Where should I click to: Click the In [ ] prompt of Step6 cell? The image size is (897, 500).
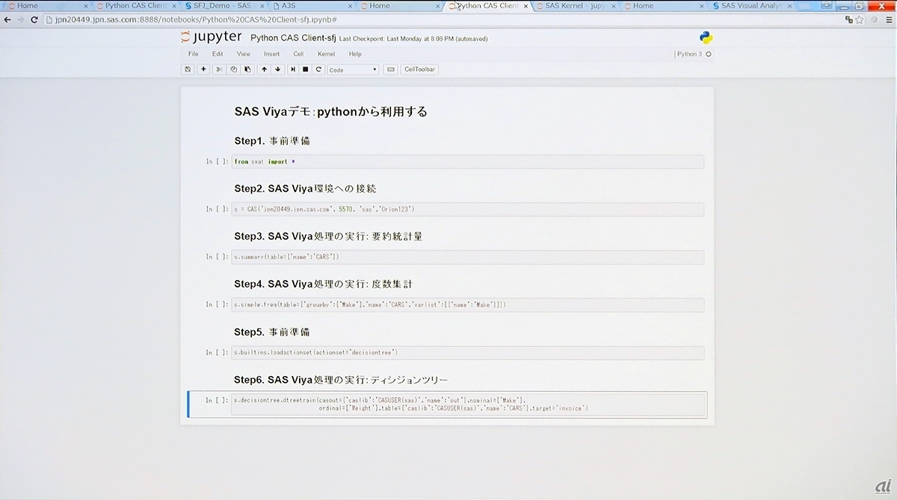(217, 400)
